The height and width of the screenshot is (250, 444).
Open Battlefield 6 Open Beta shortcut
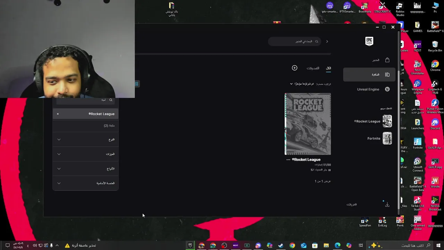[x=418, y=184]
